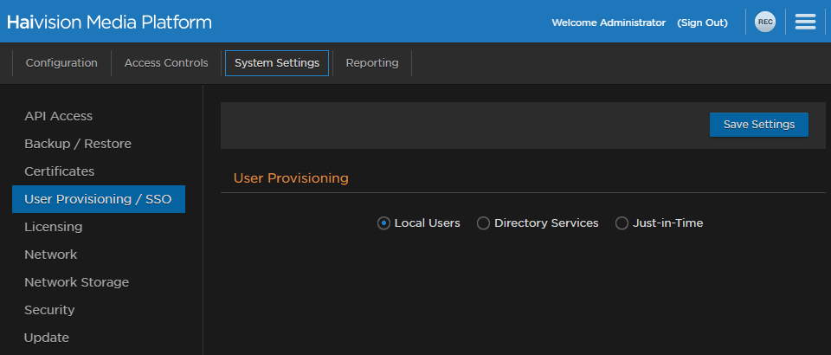Open Network Storage settings
The width and height of the screenshot is (831, 355).
coord(76,282)
